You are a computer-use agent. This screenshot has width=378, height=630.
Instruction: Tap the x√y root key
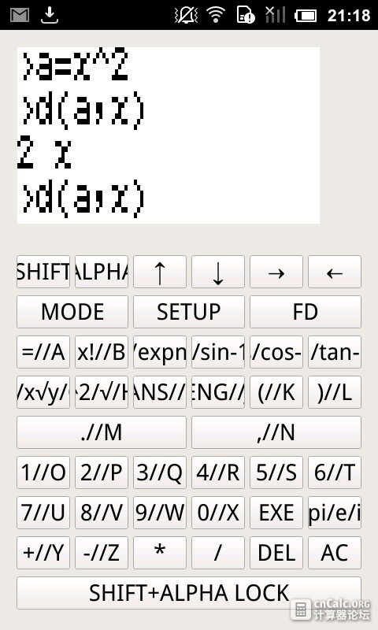43,392
